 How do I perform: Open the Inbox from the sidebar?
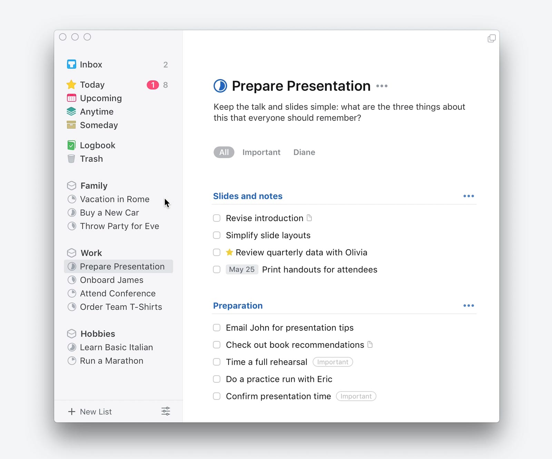91,64
